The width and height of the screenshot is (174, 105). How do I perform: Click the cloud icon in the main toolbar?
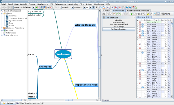101,7
